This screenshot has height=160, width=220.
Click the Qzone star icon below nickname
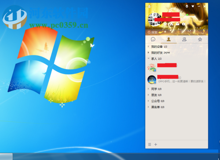click(165, 24)
